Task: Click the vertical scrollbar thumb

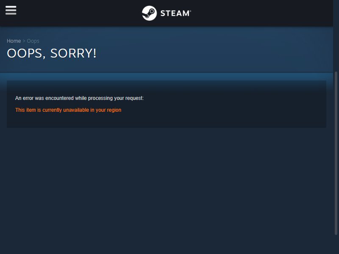Action: click(336, 153)
